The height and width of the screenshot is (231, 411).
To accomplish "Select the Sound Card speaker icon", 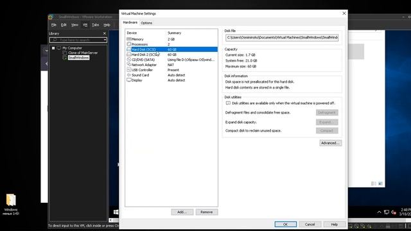I will 128,75.
